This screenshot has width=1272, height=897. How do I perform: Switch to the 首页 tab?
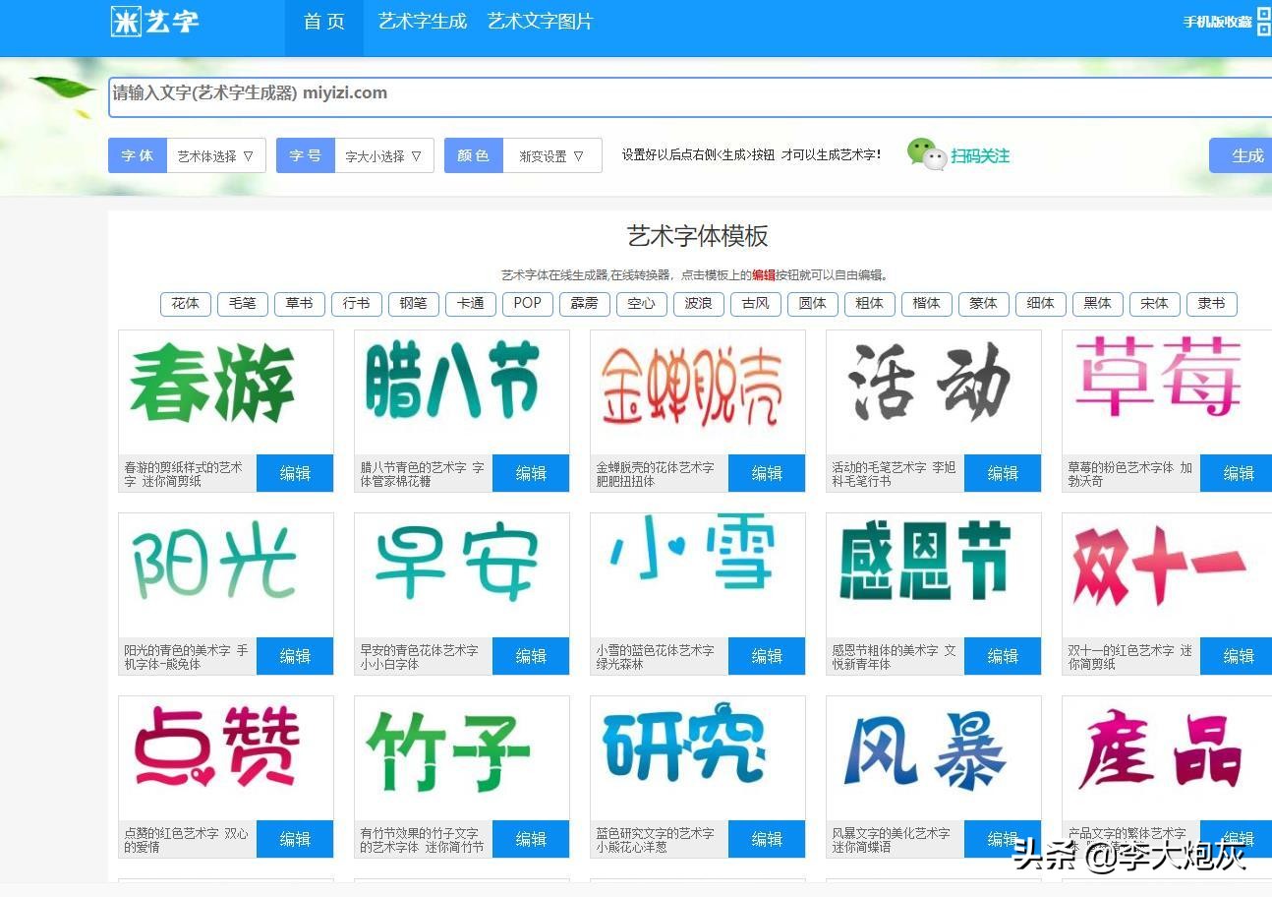(x=323, y=21)
